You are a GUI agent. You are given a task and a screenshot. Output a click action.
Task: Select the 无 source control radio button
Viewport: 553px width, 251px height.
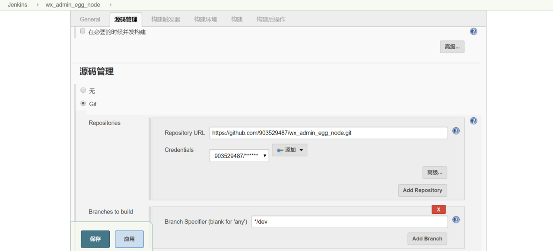[83, 90]
